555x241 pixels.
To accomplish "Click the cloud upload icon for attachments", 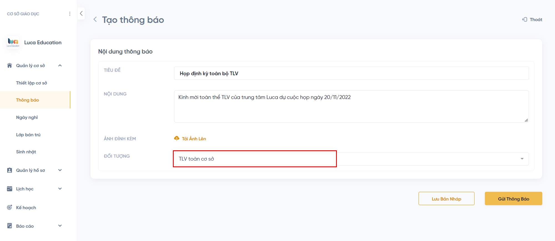I will click(176, 138).
